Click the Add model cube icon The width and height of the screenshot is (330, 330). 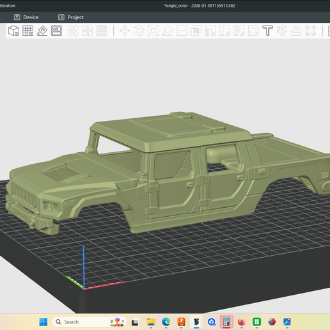[13, 31]
